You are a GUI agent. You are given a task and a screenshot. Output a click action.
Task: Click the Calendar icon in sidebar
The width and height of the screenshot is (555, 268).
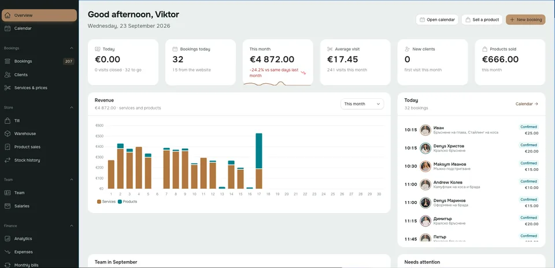click(x=8, y=28)
